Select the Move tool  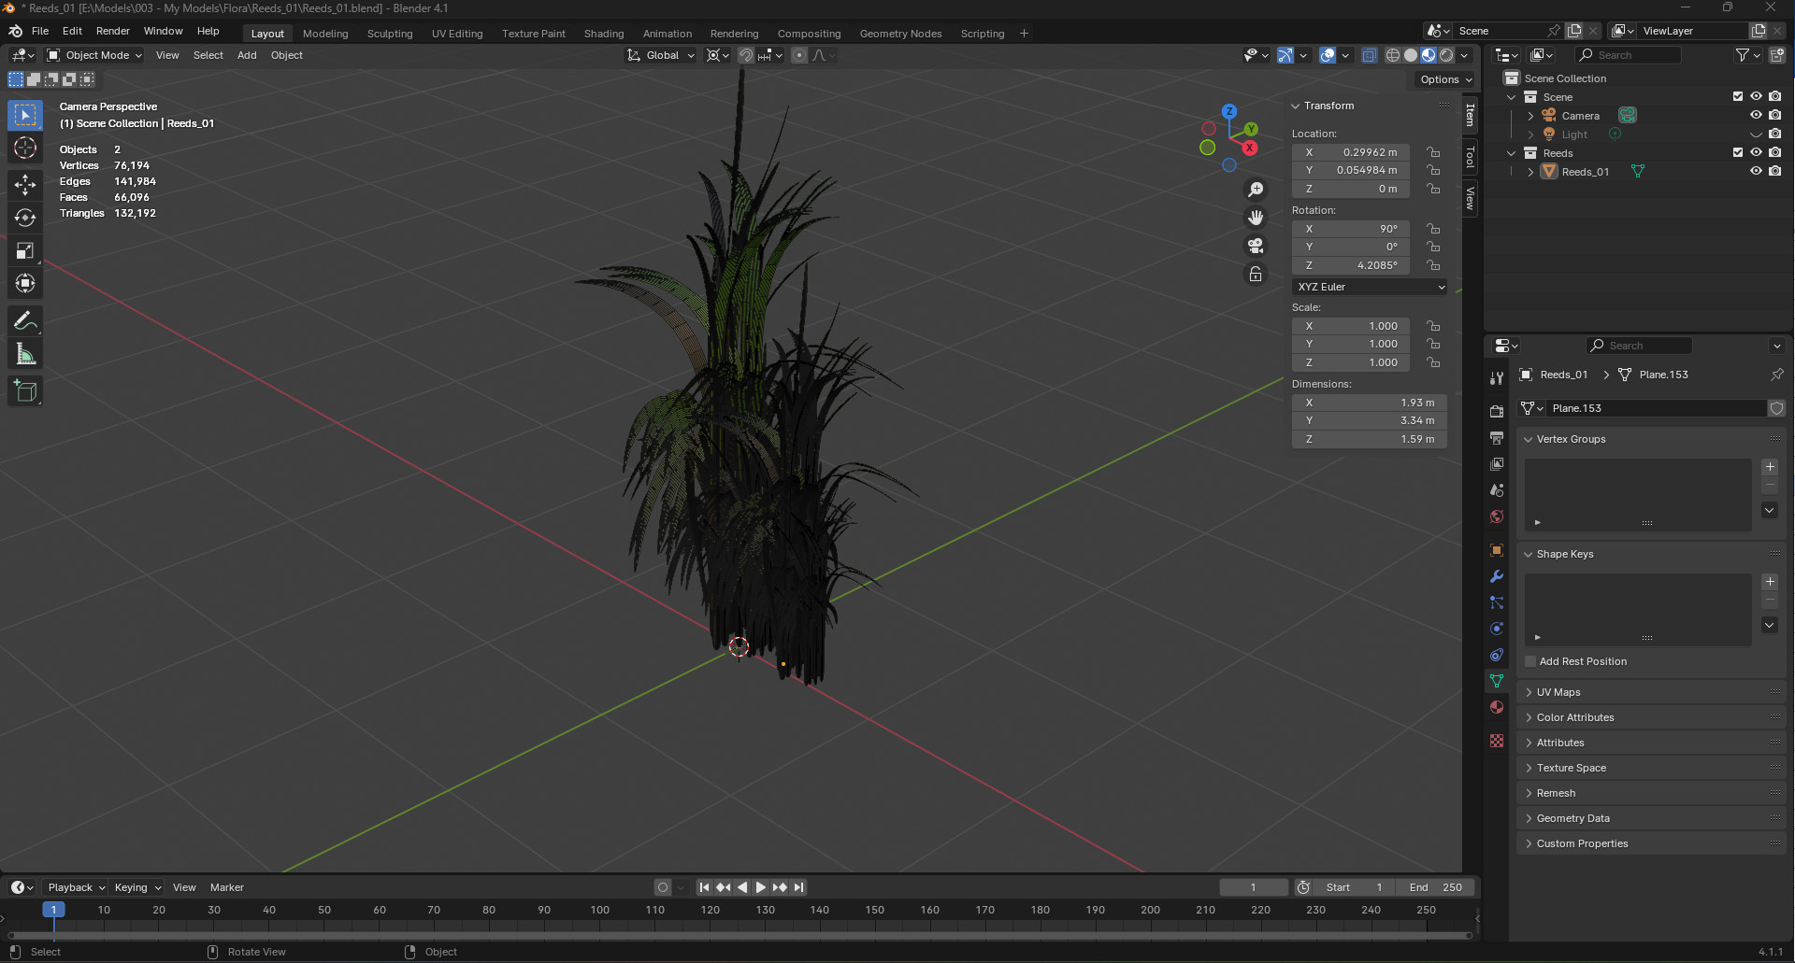[25, 184]
